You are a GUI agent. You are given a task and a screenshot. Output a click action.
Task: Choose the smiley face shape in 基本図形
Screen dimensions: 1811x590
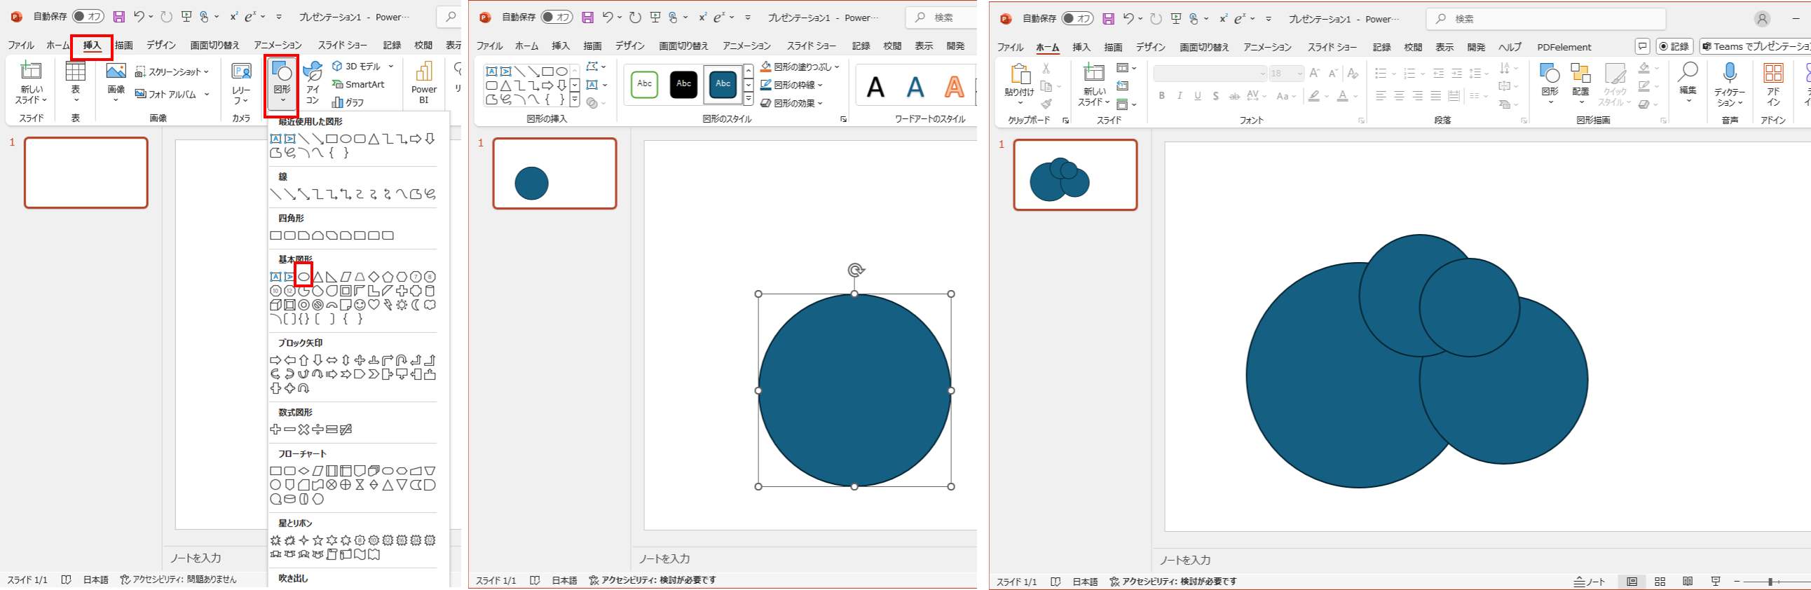point(360,305)
